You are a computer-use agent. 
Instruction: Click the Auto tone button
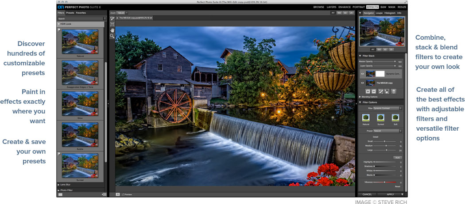[x=397, y=158]
